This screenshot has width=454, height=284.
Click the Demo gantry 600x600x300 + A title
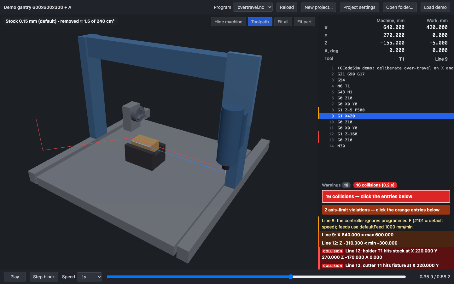38,7
